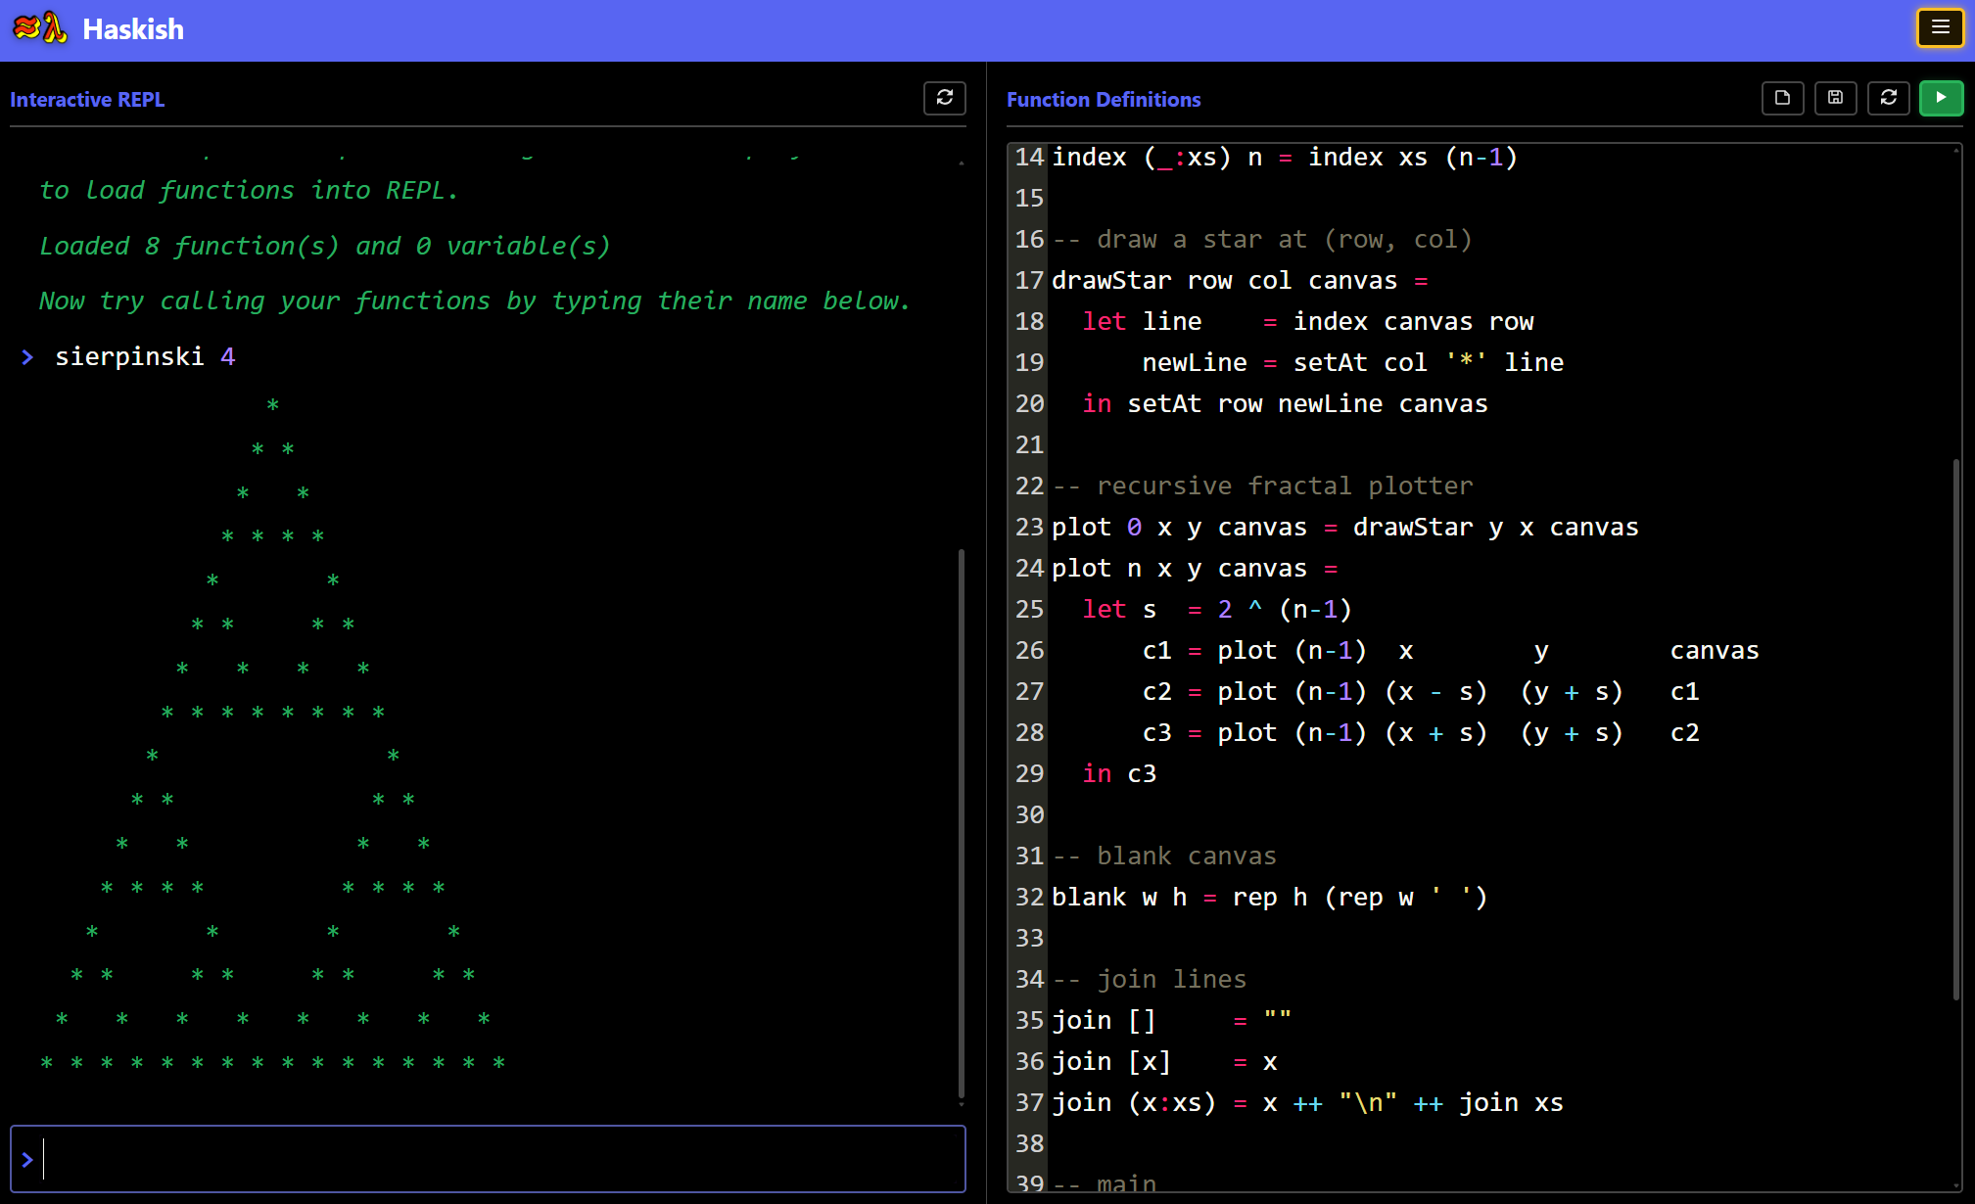1975x1204 pixels.
Task: Click 'to load functions into REPL.' text
Action: [x=249, y=190]
